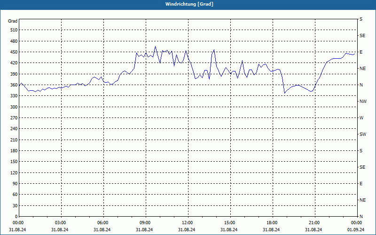Screen dimensions: 376x235
Task: Click the 21:00 time label
Action: point(314,223)
